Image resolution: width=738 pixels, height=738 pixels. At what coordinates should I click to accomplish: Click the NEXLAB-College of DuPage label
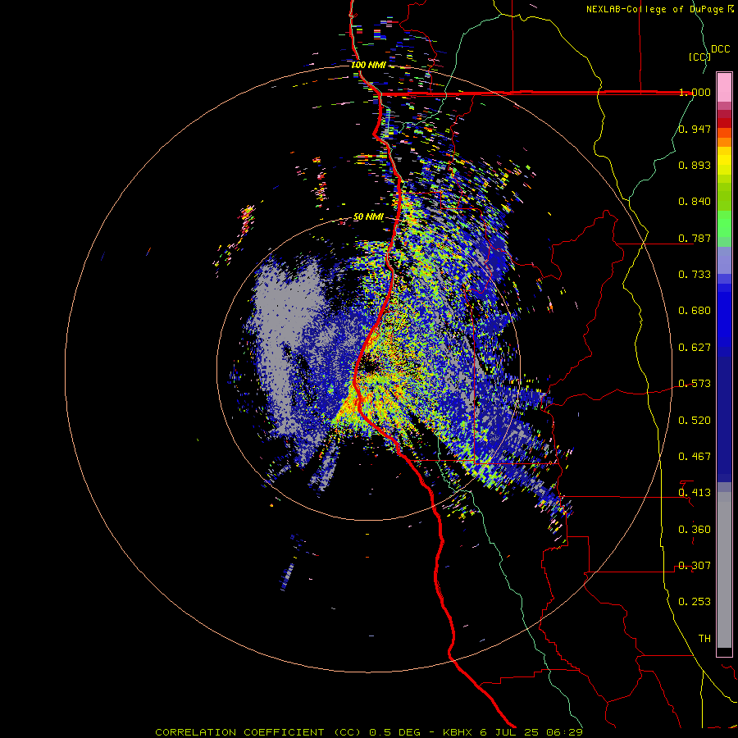click(657, 9)
